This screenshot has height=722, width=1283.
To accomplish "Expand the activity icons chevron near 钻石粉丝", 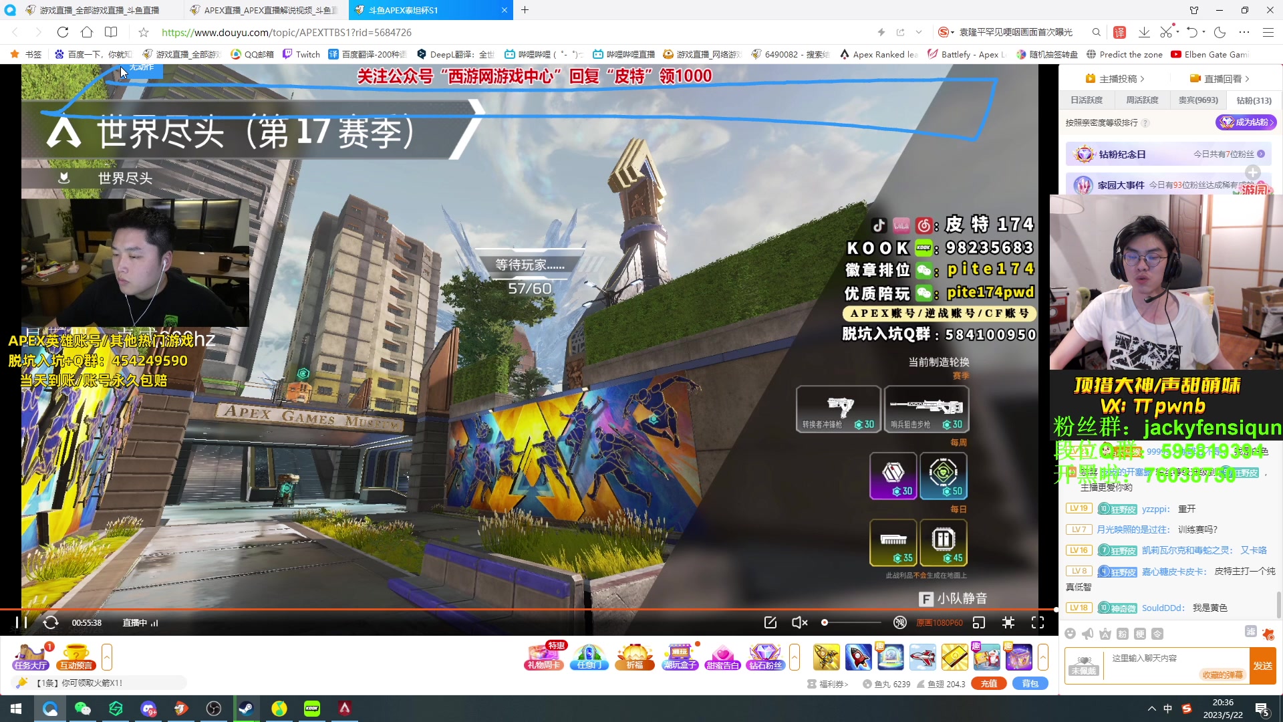I will click(795, 657).
